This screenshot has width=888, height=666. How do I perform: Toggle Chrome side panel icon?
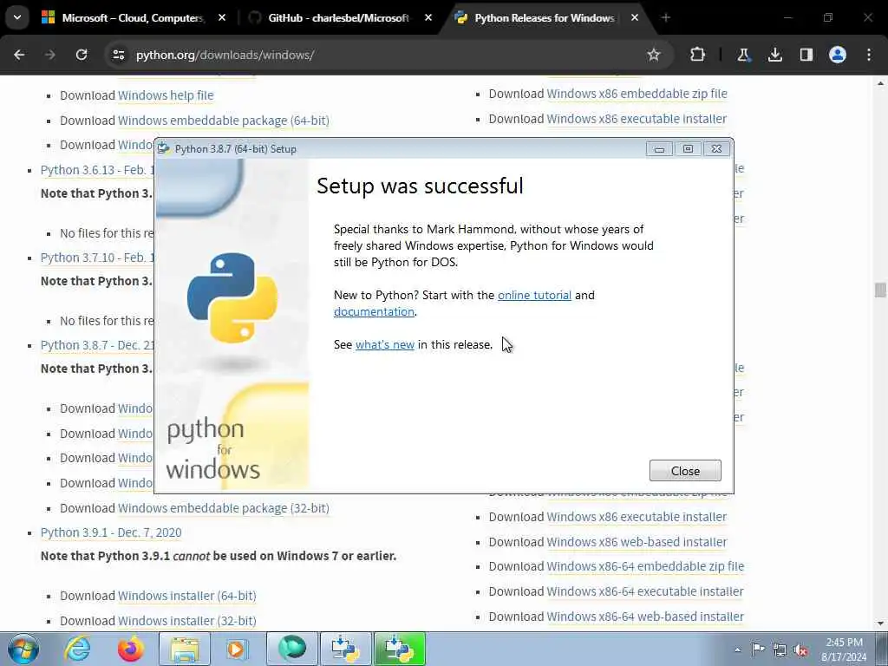[x=806, y=55]
